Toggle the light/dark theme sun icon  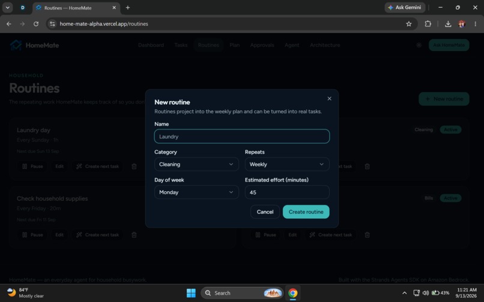coord(419,45)
